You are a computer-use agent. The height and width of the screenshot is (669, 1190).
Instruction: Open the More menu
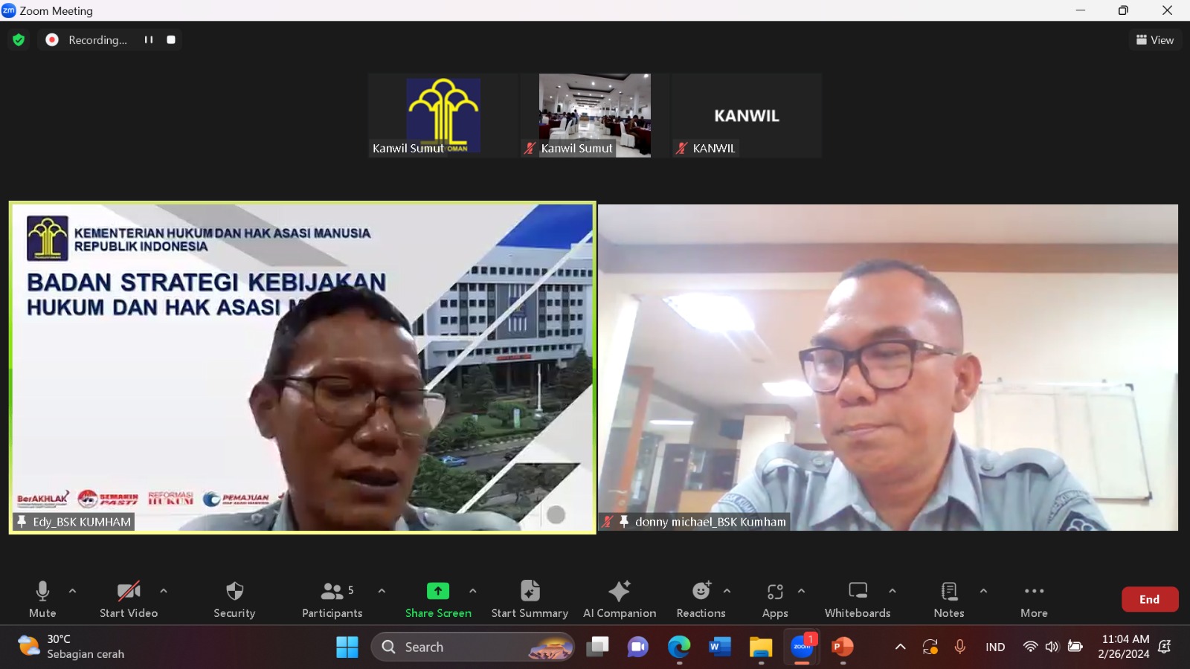tap(1034, 599)
